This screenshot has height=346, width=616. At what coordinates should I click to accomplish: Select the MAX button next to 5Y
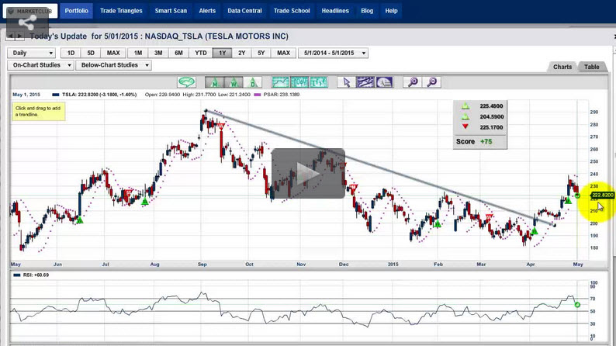coord(284,53)
